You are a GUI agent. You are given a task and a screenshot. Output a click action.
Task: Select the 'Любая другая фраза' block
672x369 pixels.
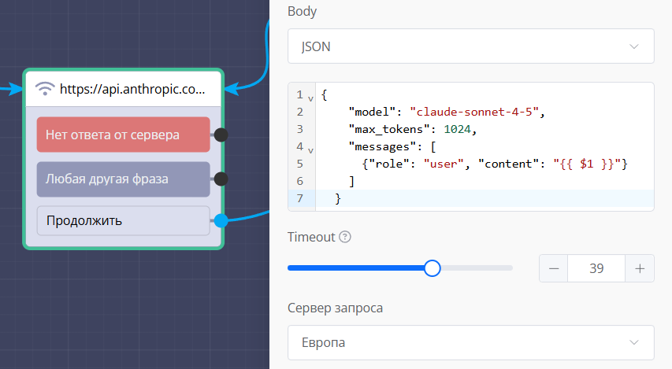pos(124,179)
